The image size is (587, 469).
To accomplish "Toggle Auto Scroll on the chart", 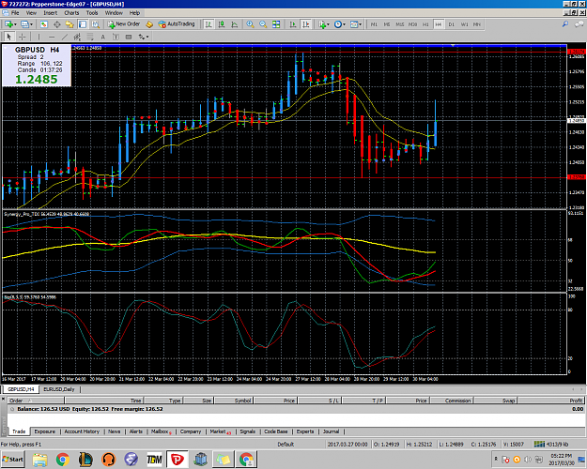I will pos(293,24).
